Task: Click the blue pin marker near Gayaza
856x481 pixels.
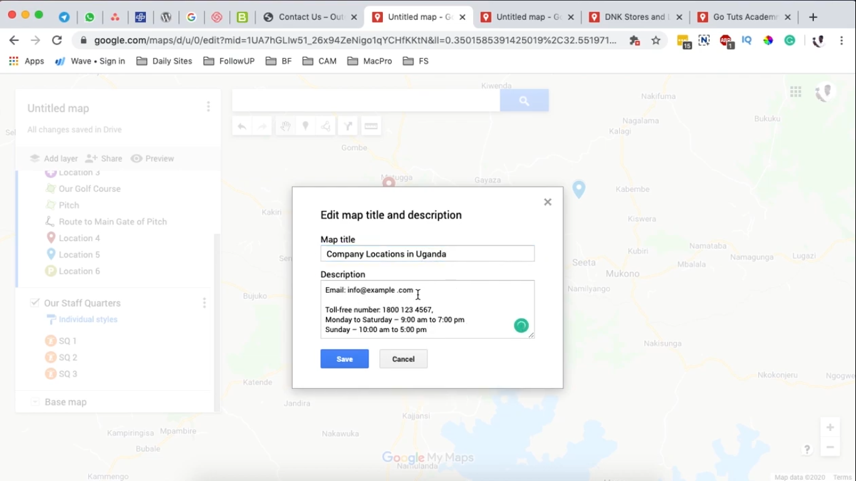Action: coord(579,189)
